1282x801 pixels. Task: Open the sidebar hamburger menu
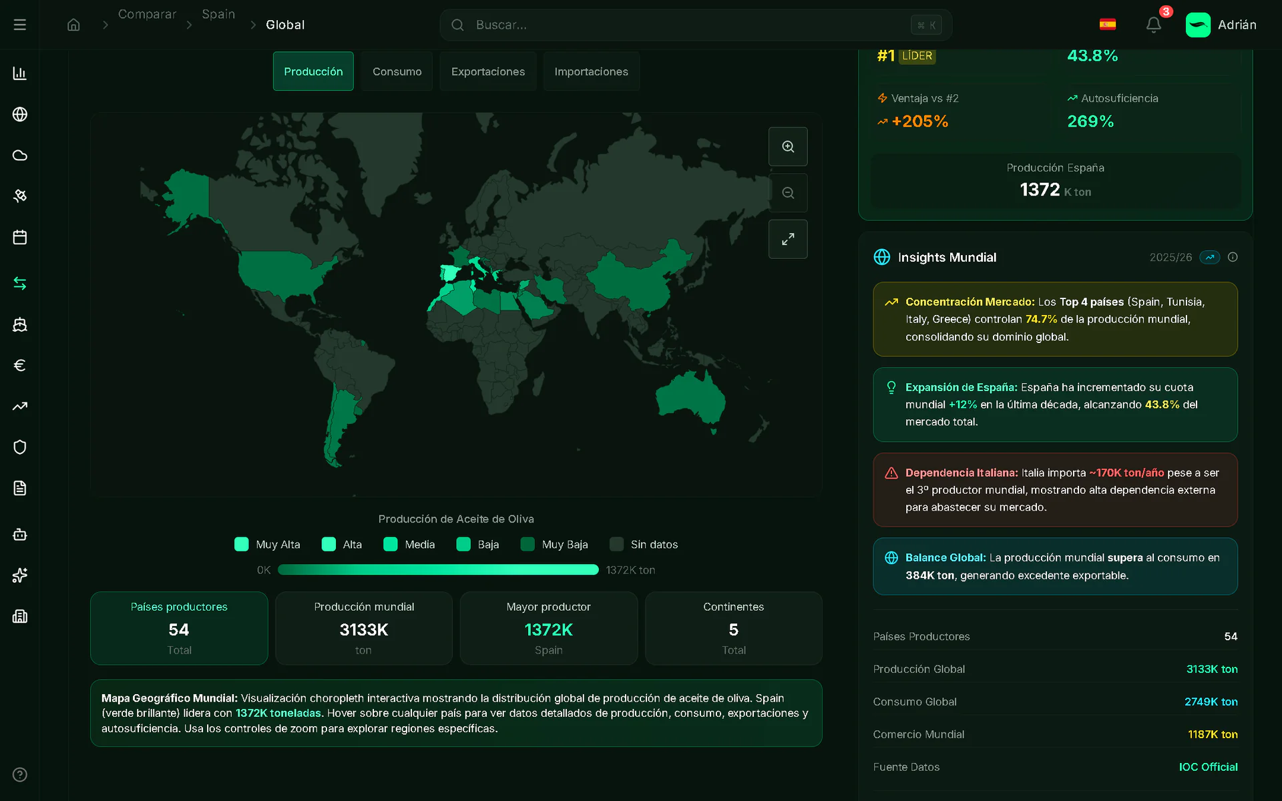tap(19, 25)
